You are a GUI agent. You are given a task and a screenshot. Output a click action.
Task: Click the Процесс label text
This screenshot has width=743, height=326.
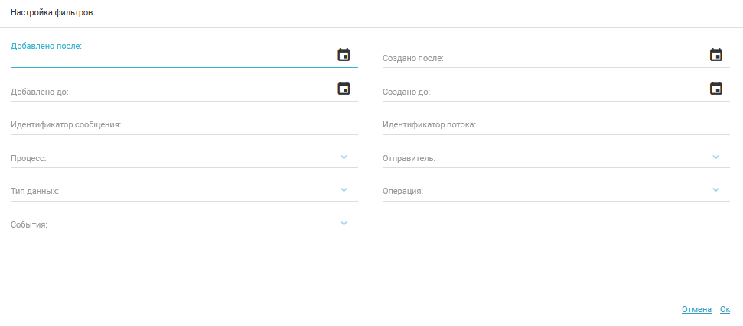click(28, 158)
